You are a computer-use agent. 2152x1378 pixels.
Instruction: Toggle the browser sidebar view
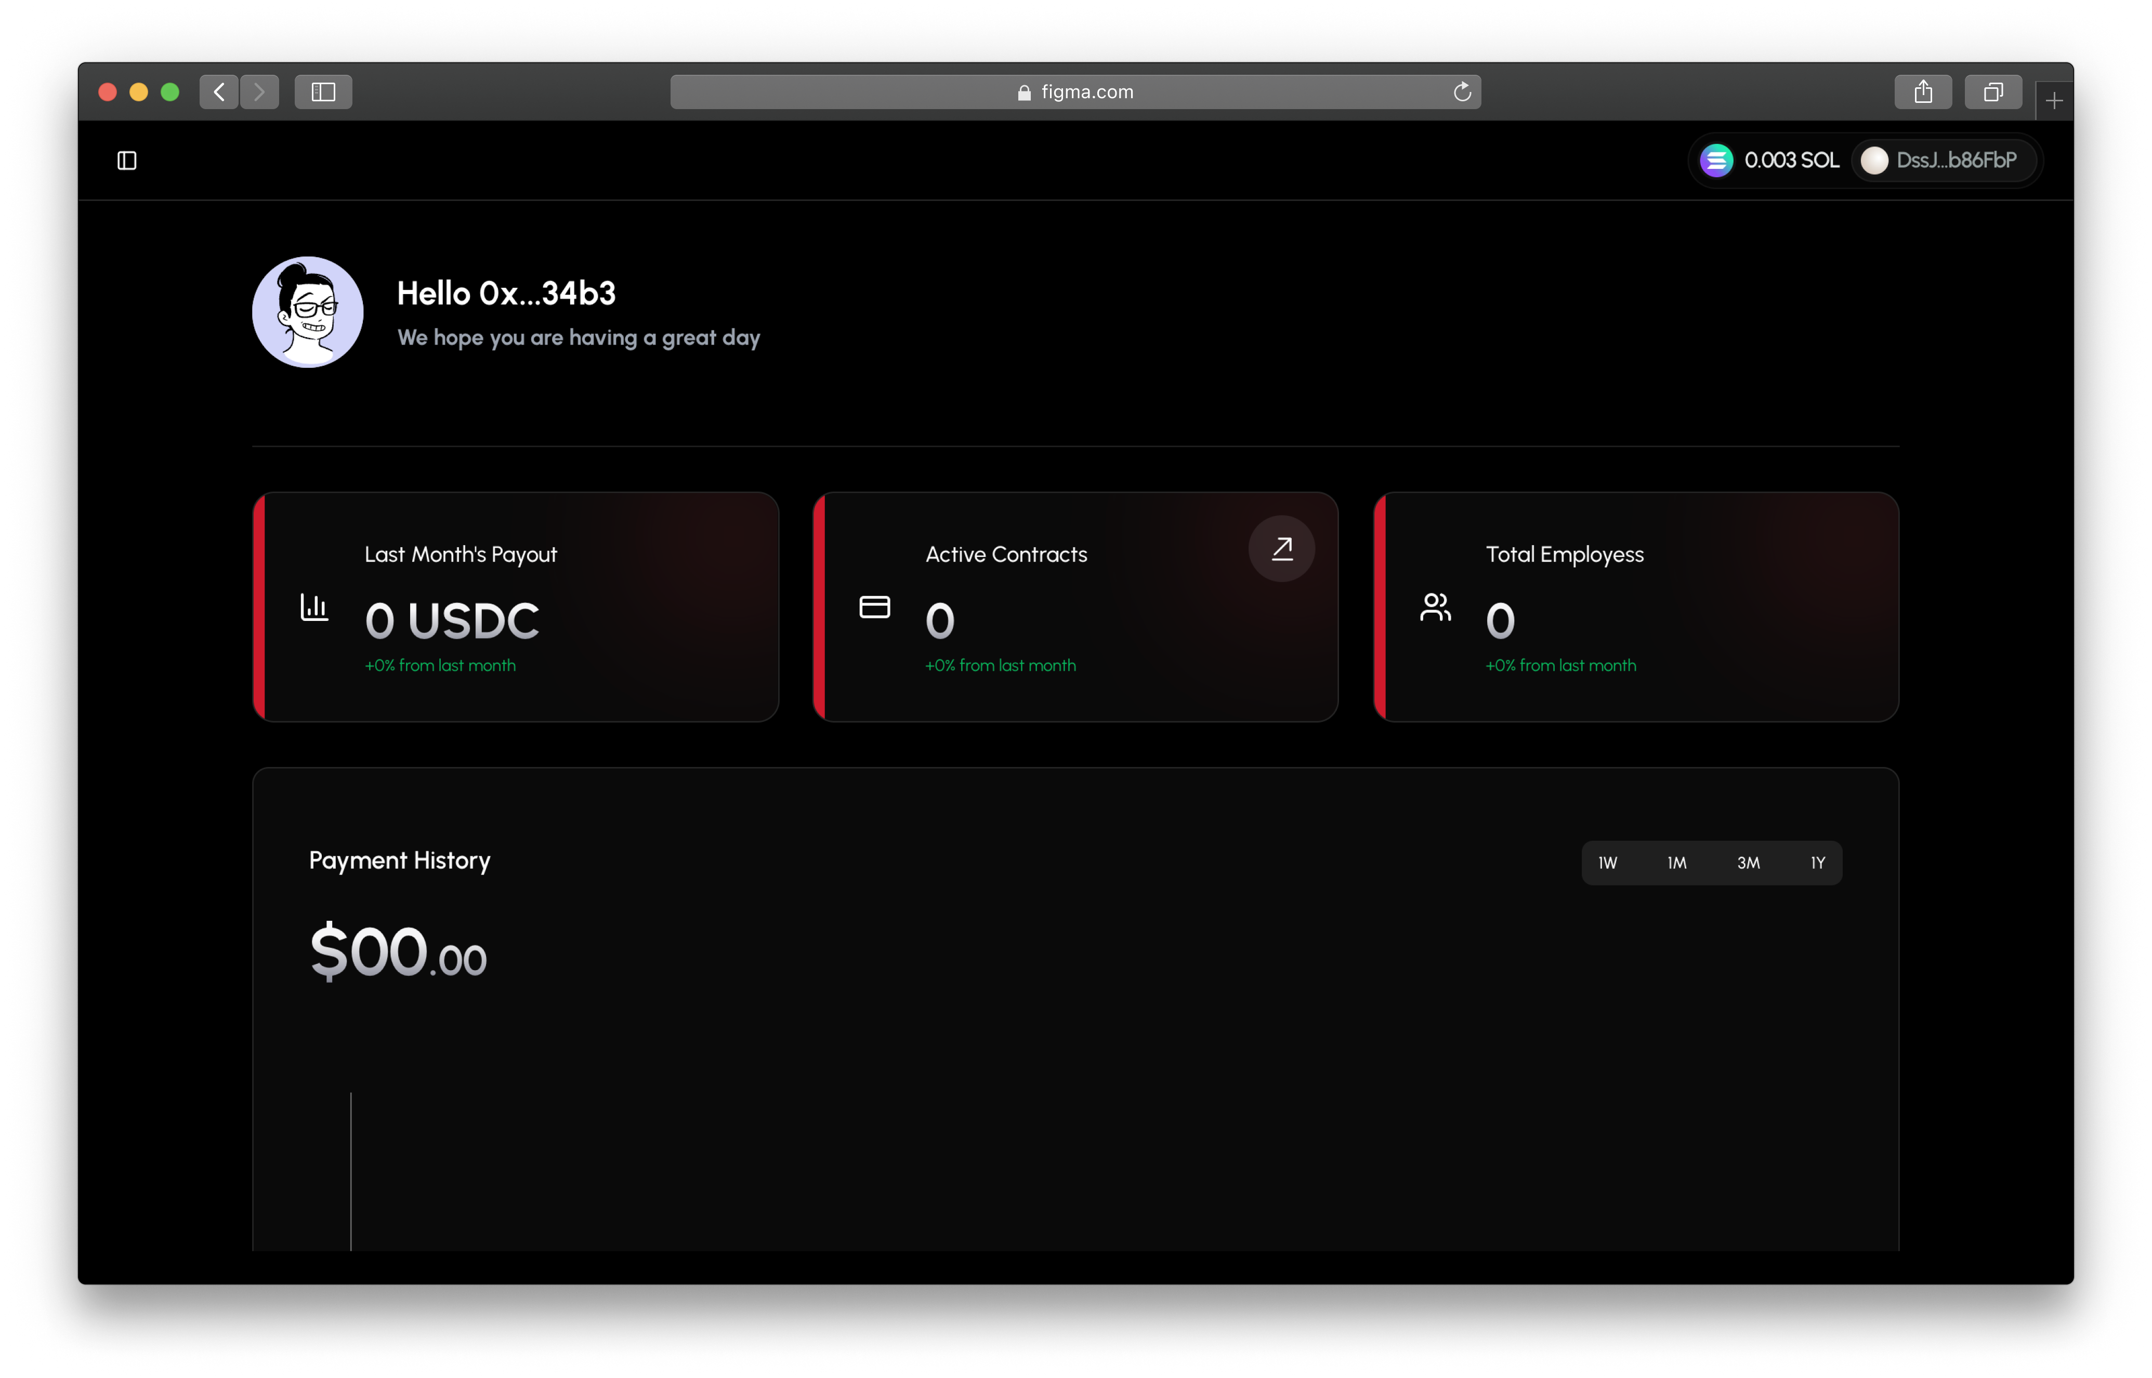point(323,90)
